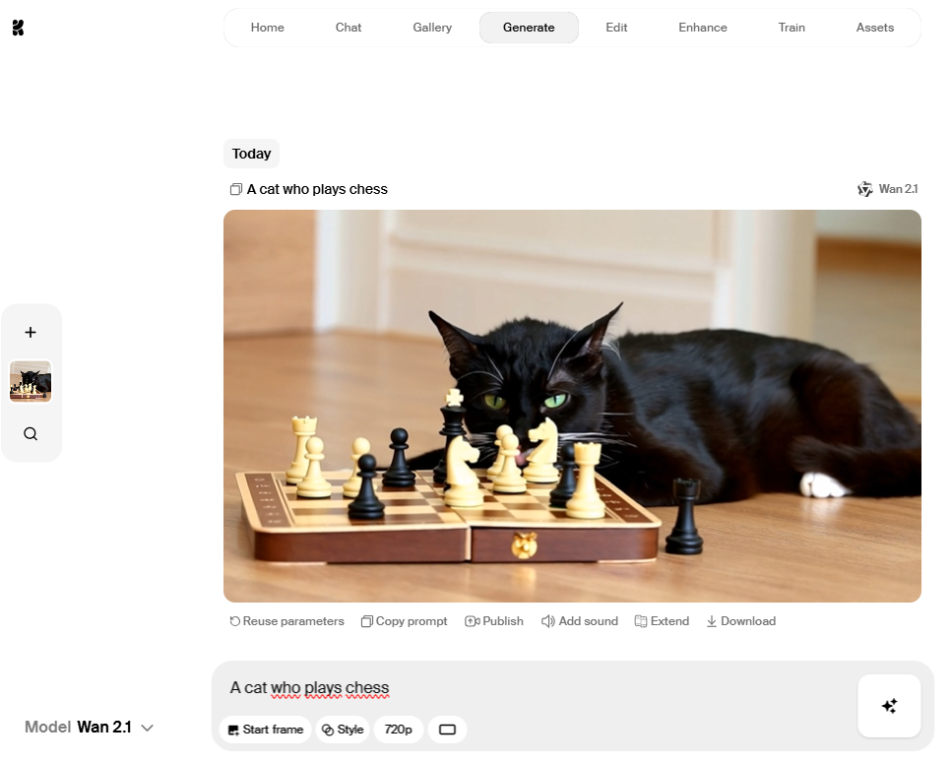Click the plus icon in the sidebar
The height and width of the screenshot is (764, 952).
pyautogui.click(x=31, y=332)
